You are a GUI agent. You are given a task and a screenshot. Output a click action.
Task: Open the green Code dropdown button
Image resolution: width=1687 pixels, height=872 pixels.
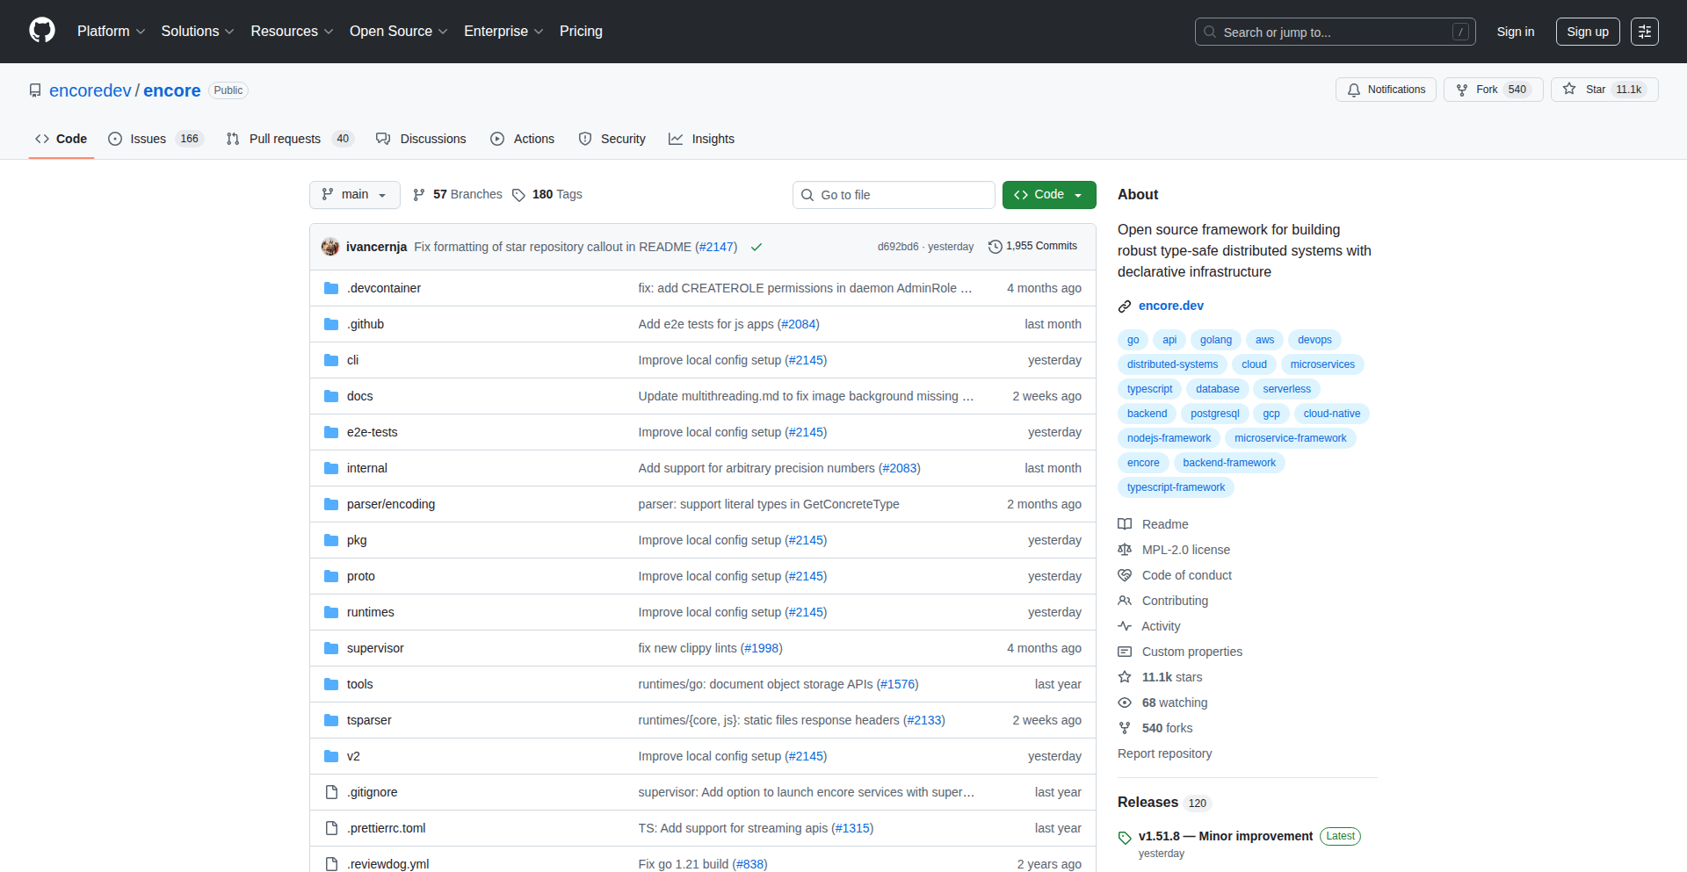point(1048,195)
